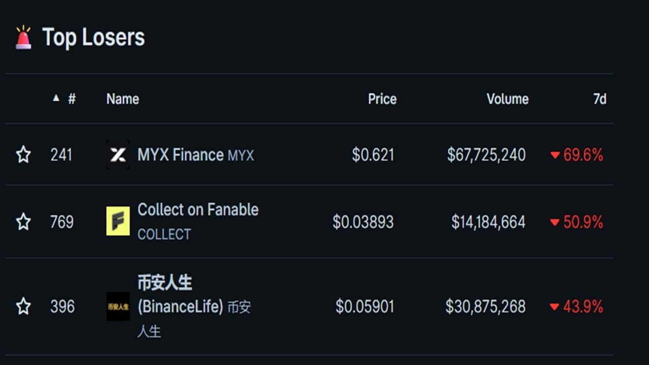The width and height of the screenshot is (649, 365).
Task: Click the red down arrow beside 50.9%
Action: pyautogui.click(x=555, y=223)
